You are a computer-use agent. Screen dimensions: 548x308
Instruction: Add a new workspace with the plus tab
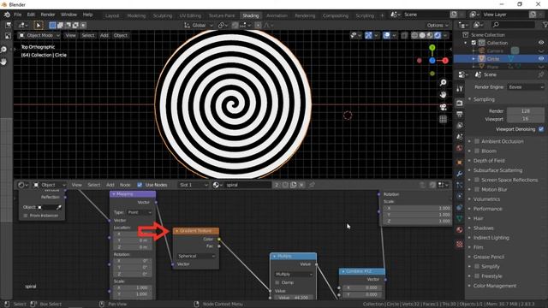(x=382, y=15)
